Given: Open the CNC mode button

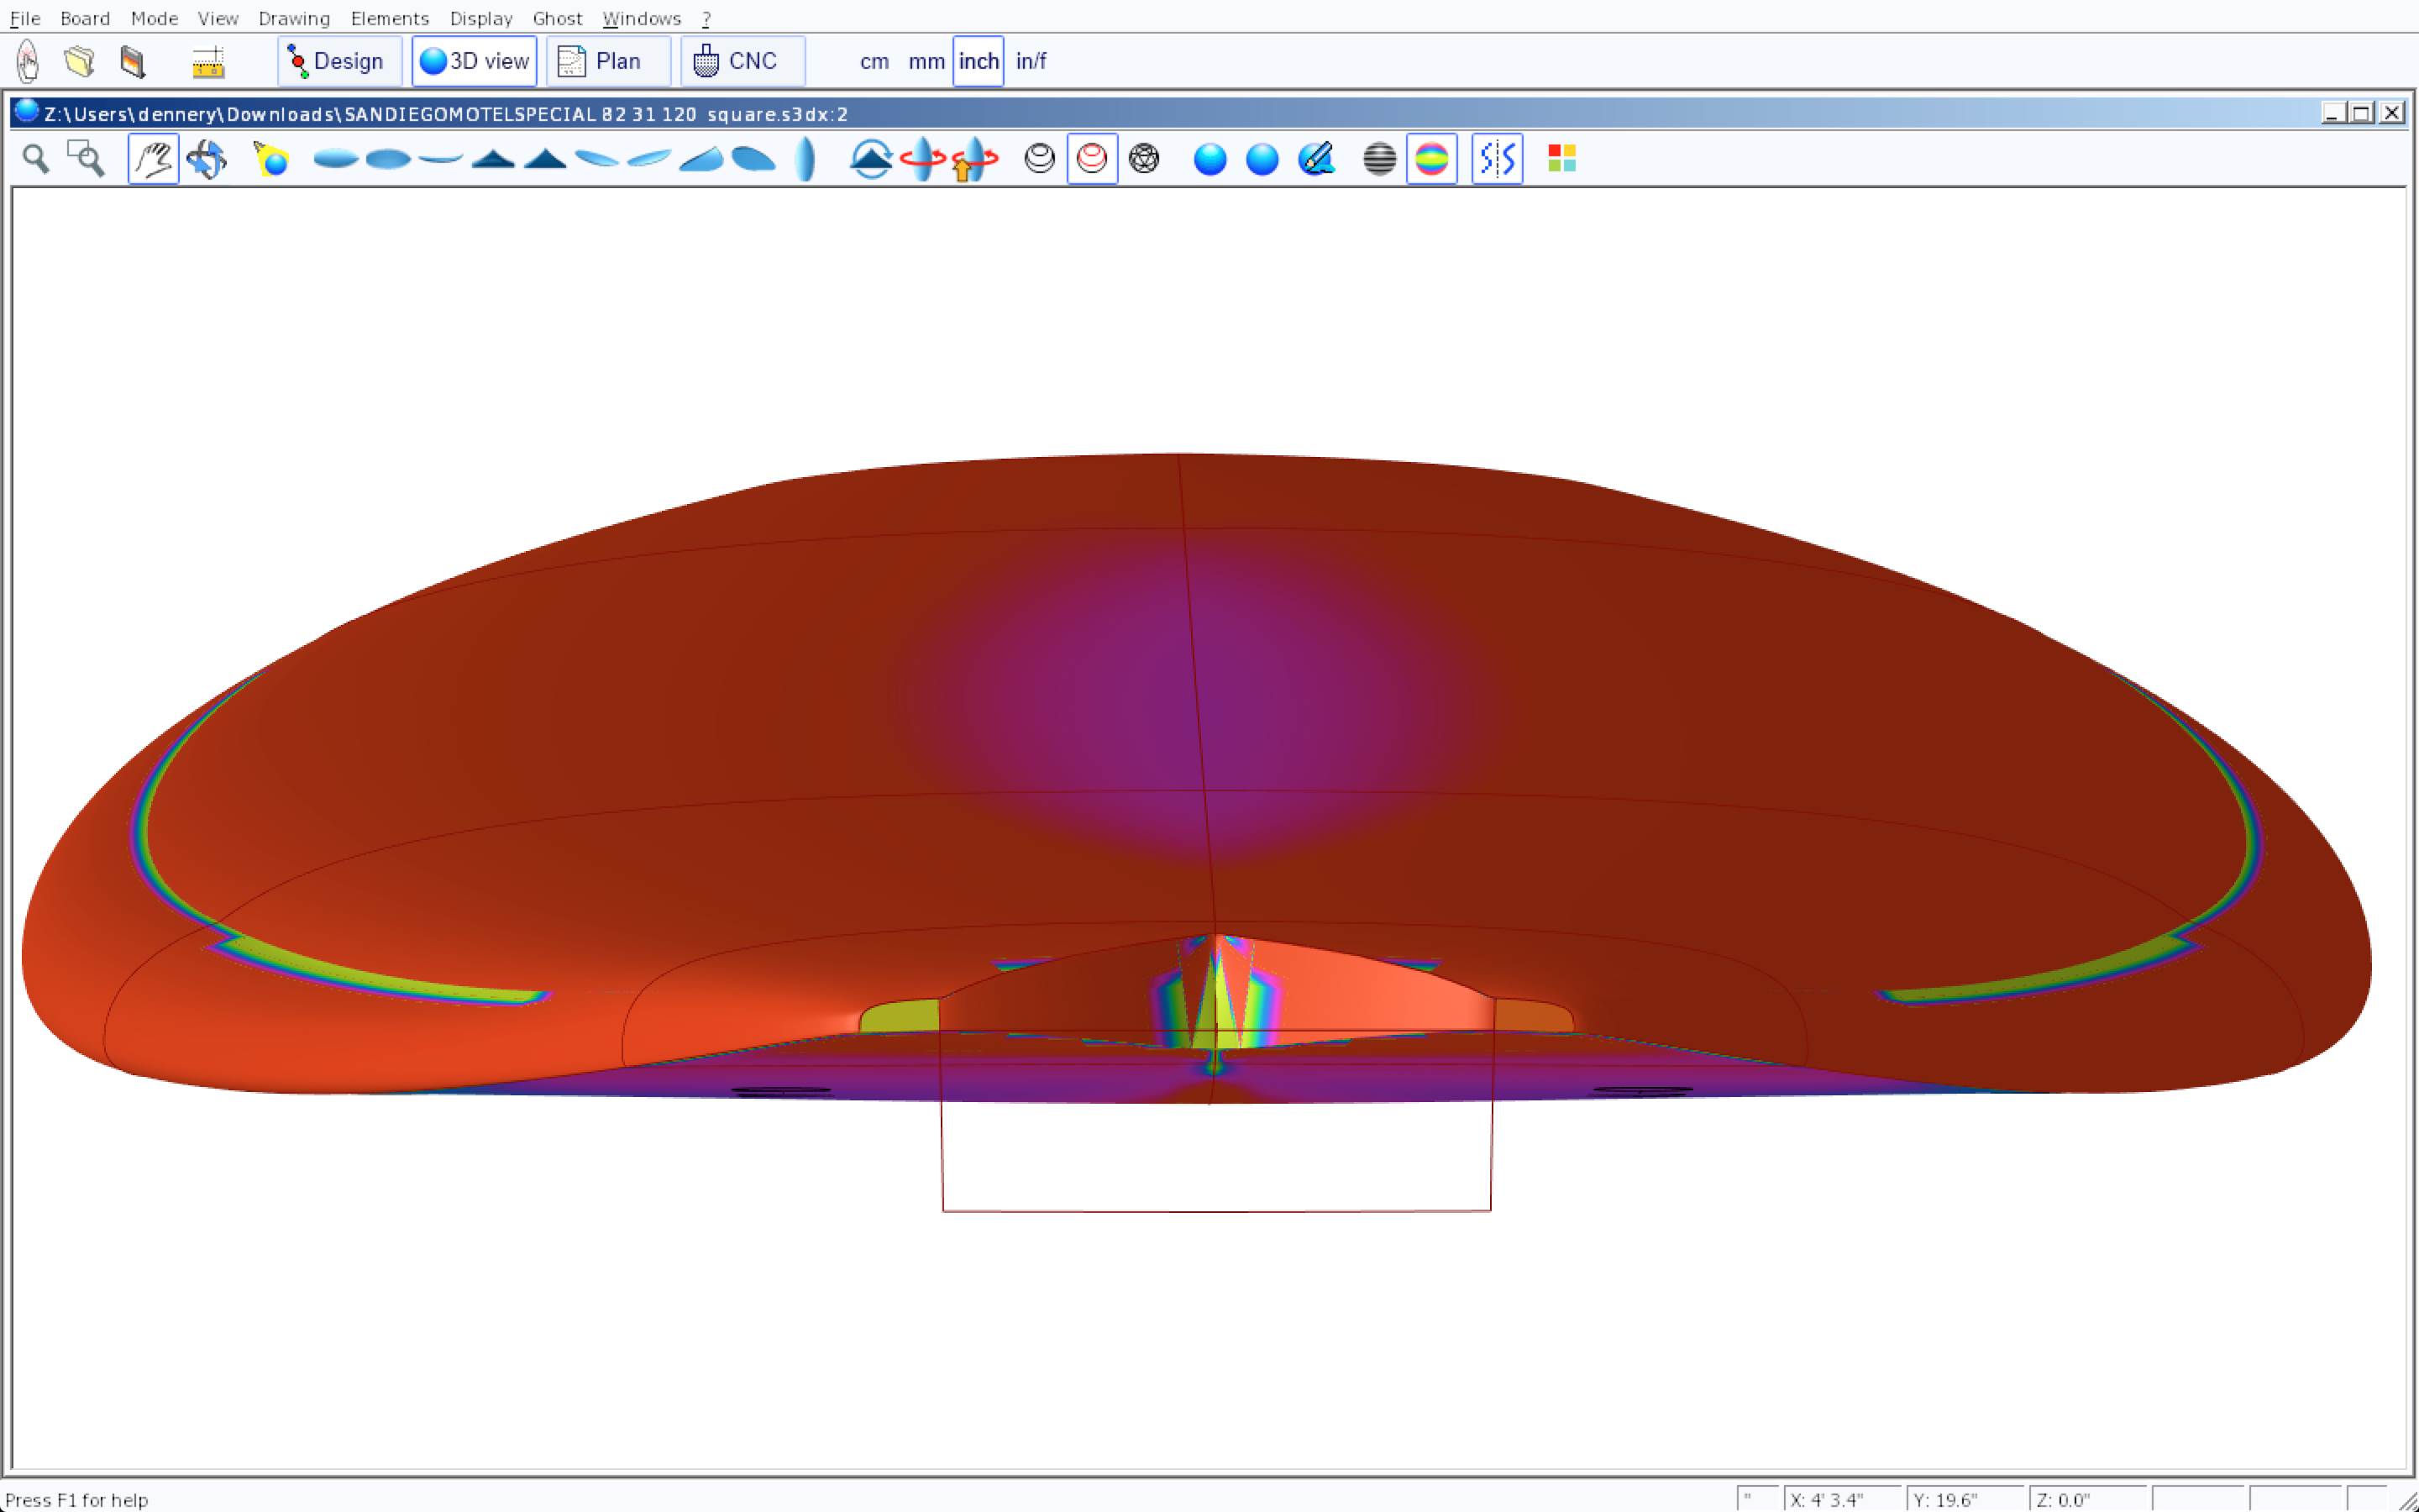Looking at the screenshot, I should 742,61.
